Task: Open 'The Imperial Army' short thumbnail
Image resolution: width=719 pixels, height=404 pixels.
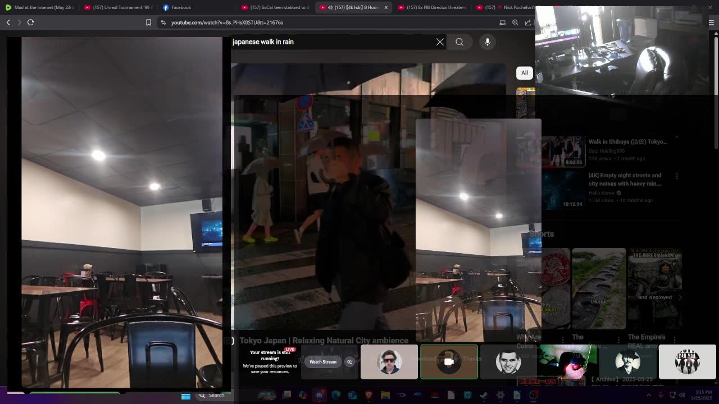Action: click(x=655, y=289)
